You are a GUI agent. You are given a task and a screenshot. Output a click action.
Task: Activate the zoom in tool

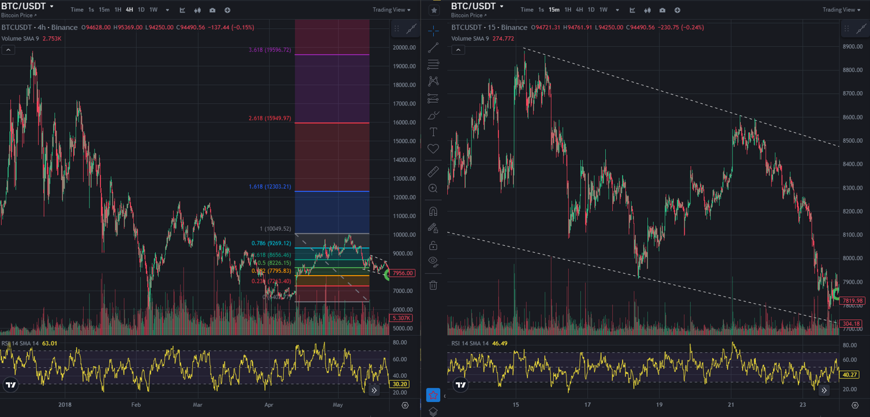click(433, 188)
